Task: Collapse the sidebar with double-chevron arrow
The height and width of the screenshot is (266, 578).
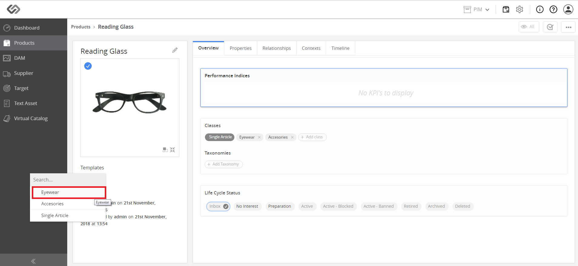Action: (33, 261)
